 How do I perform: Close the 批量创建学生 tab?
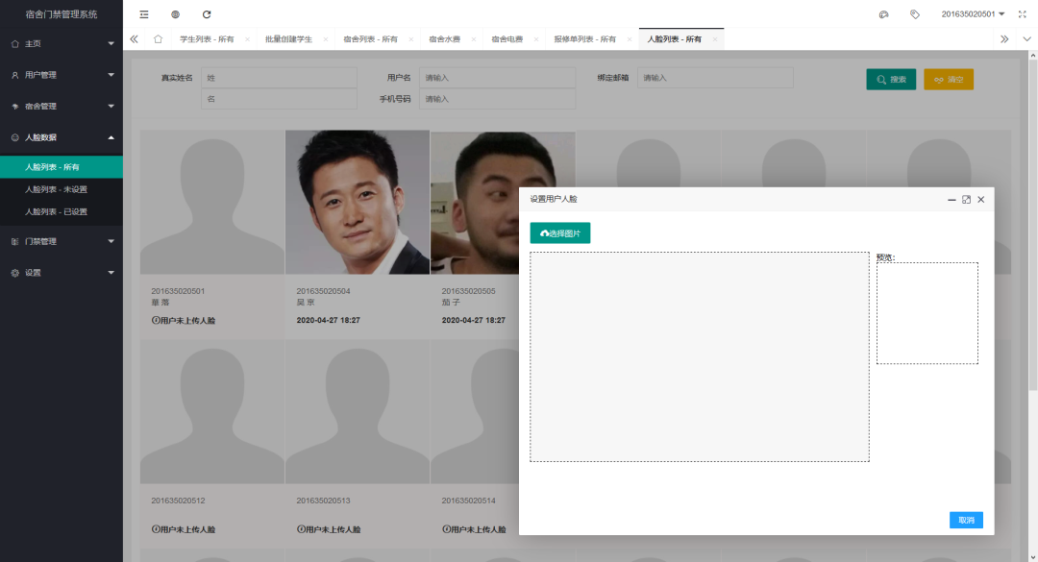tap(326, 39)
